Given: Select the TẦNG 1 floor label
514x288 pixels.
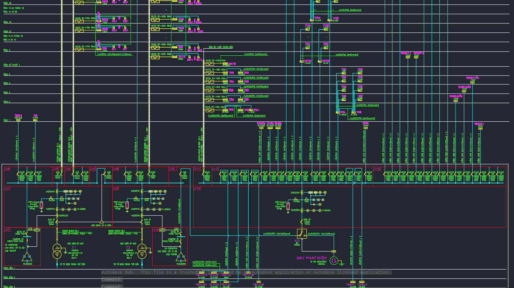Looking at the screenshot, I should pyautogui.click(x=7, y=120).
